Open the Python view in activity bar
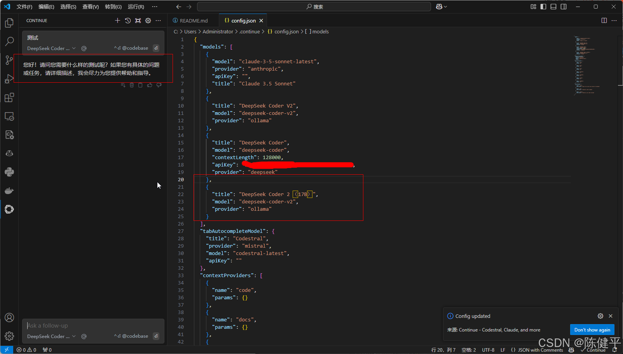 coord(9,172)
